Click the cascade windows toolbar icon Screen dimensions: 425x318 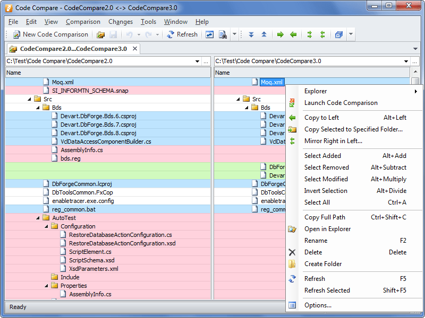[339, 34]
